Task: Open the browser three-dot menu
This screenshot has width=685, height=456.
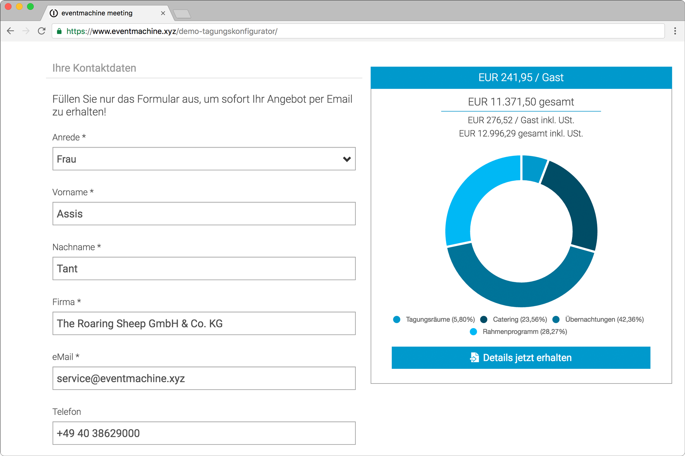Action: pyautogui.click(x=675, y=31)
